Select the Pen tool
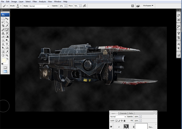Image resolution: width=182 pixels, height=129 pixels. [x=3, y=44]
